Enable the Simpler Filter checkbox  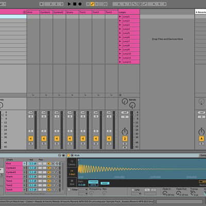pos(69,190)
